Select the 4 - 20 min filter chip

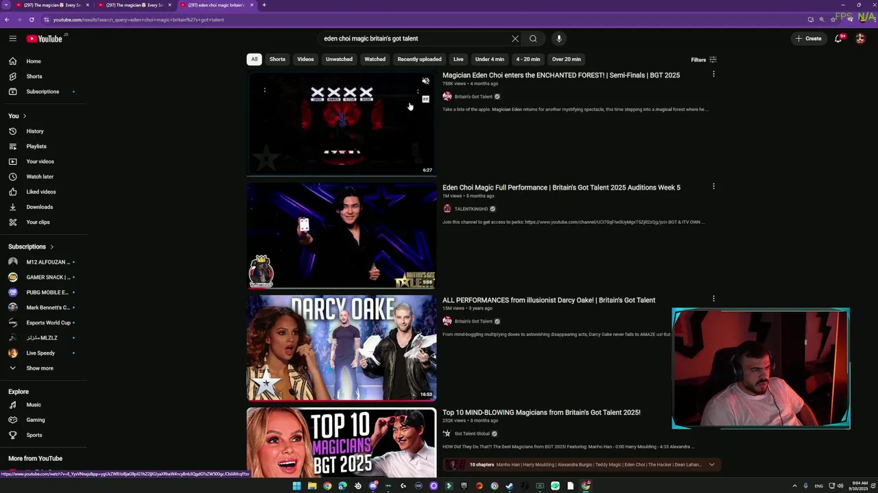click(528, 59)
